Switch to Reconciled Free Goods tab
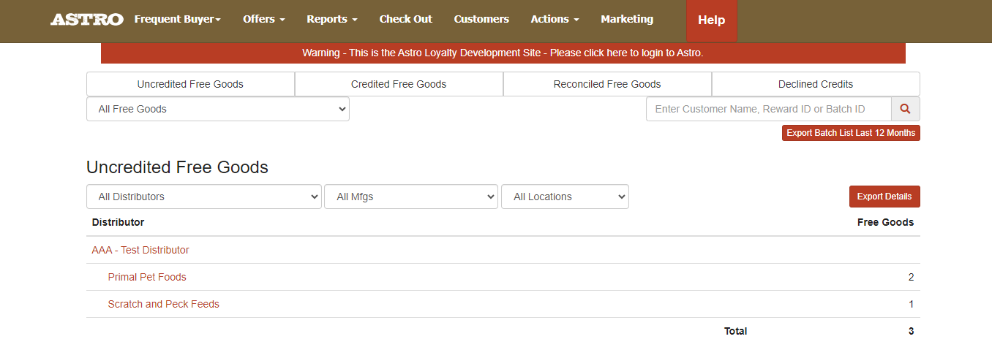Image resolution: width=992 pixels, height=358 pixels. click(x=607, y=84)
